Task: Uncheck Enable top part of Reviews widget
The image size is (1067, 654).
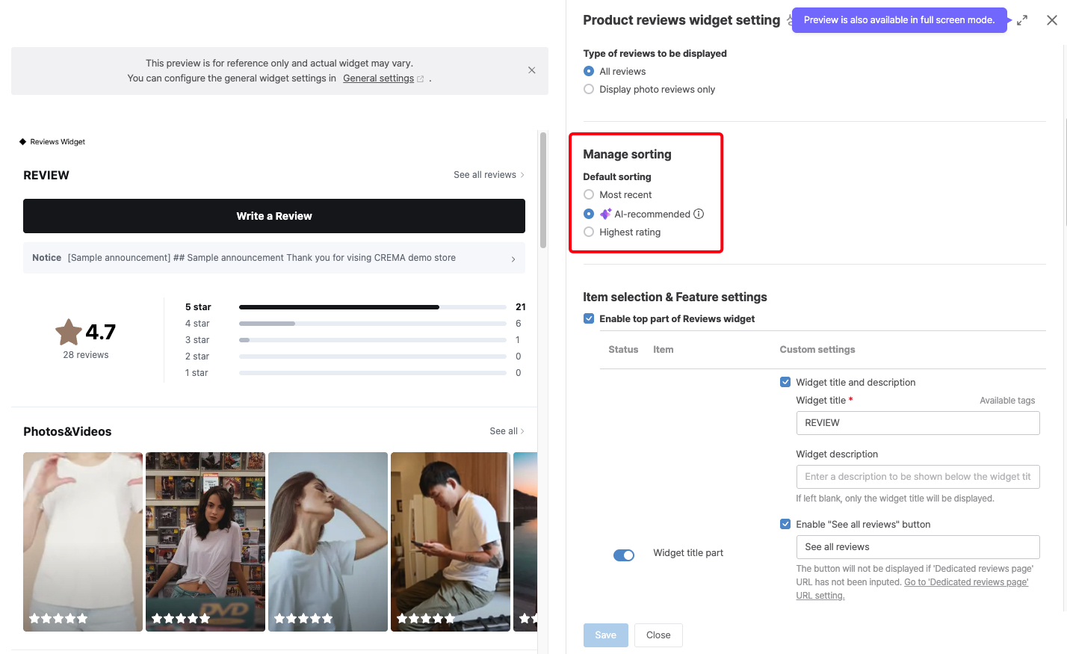Action: coord(589,318)
